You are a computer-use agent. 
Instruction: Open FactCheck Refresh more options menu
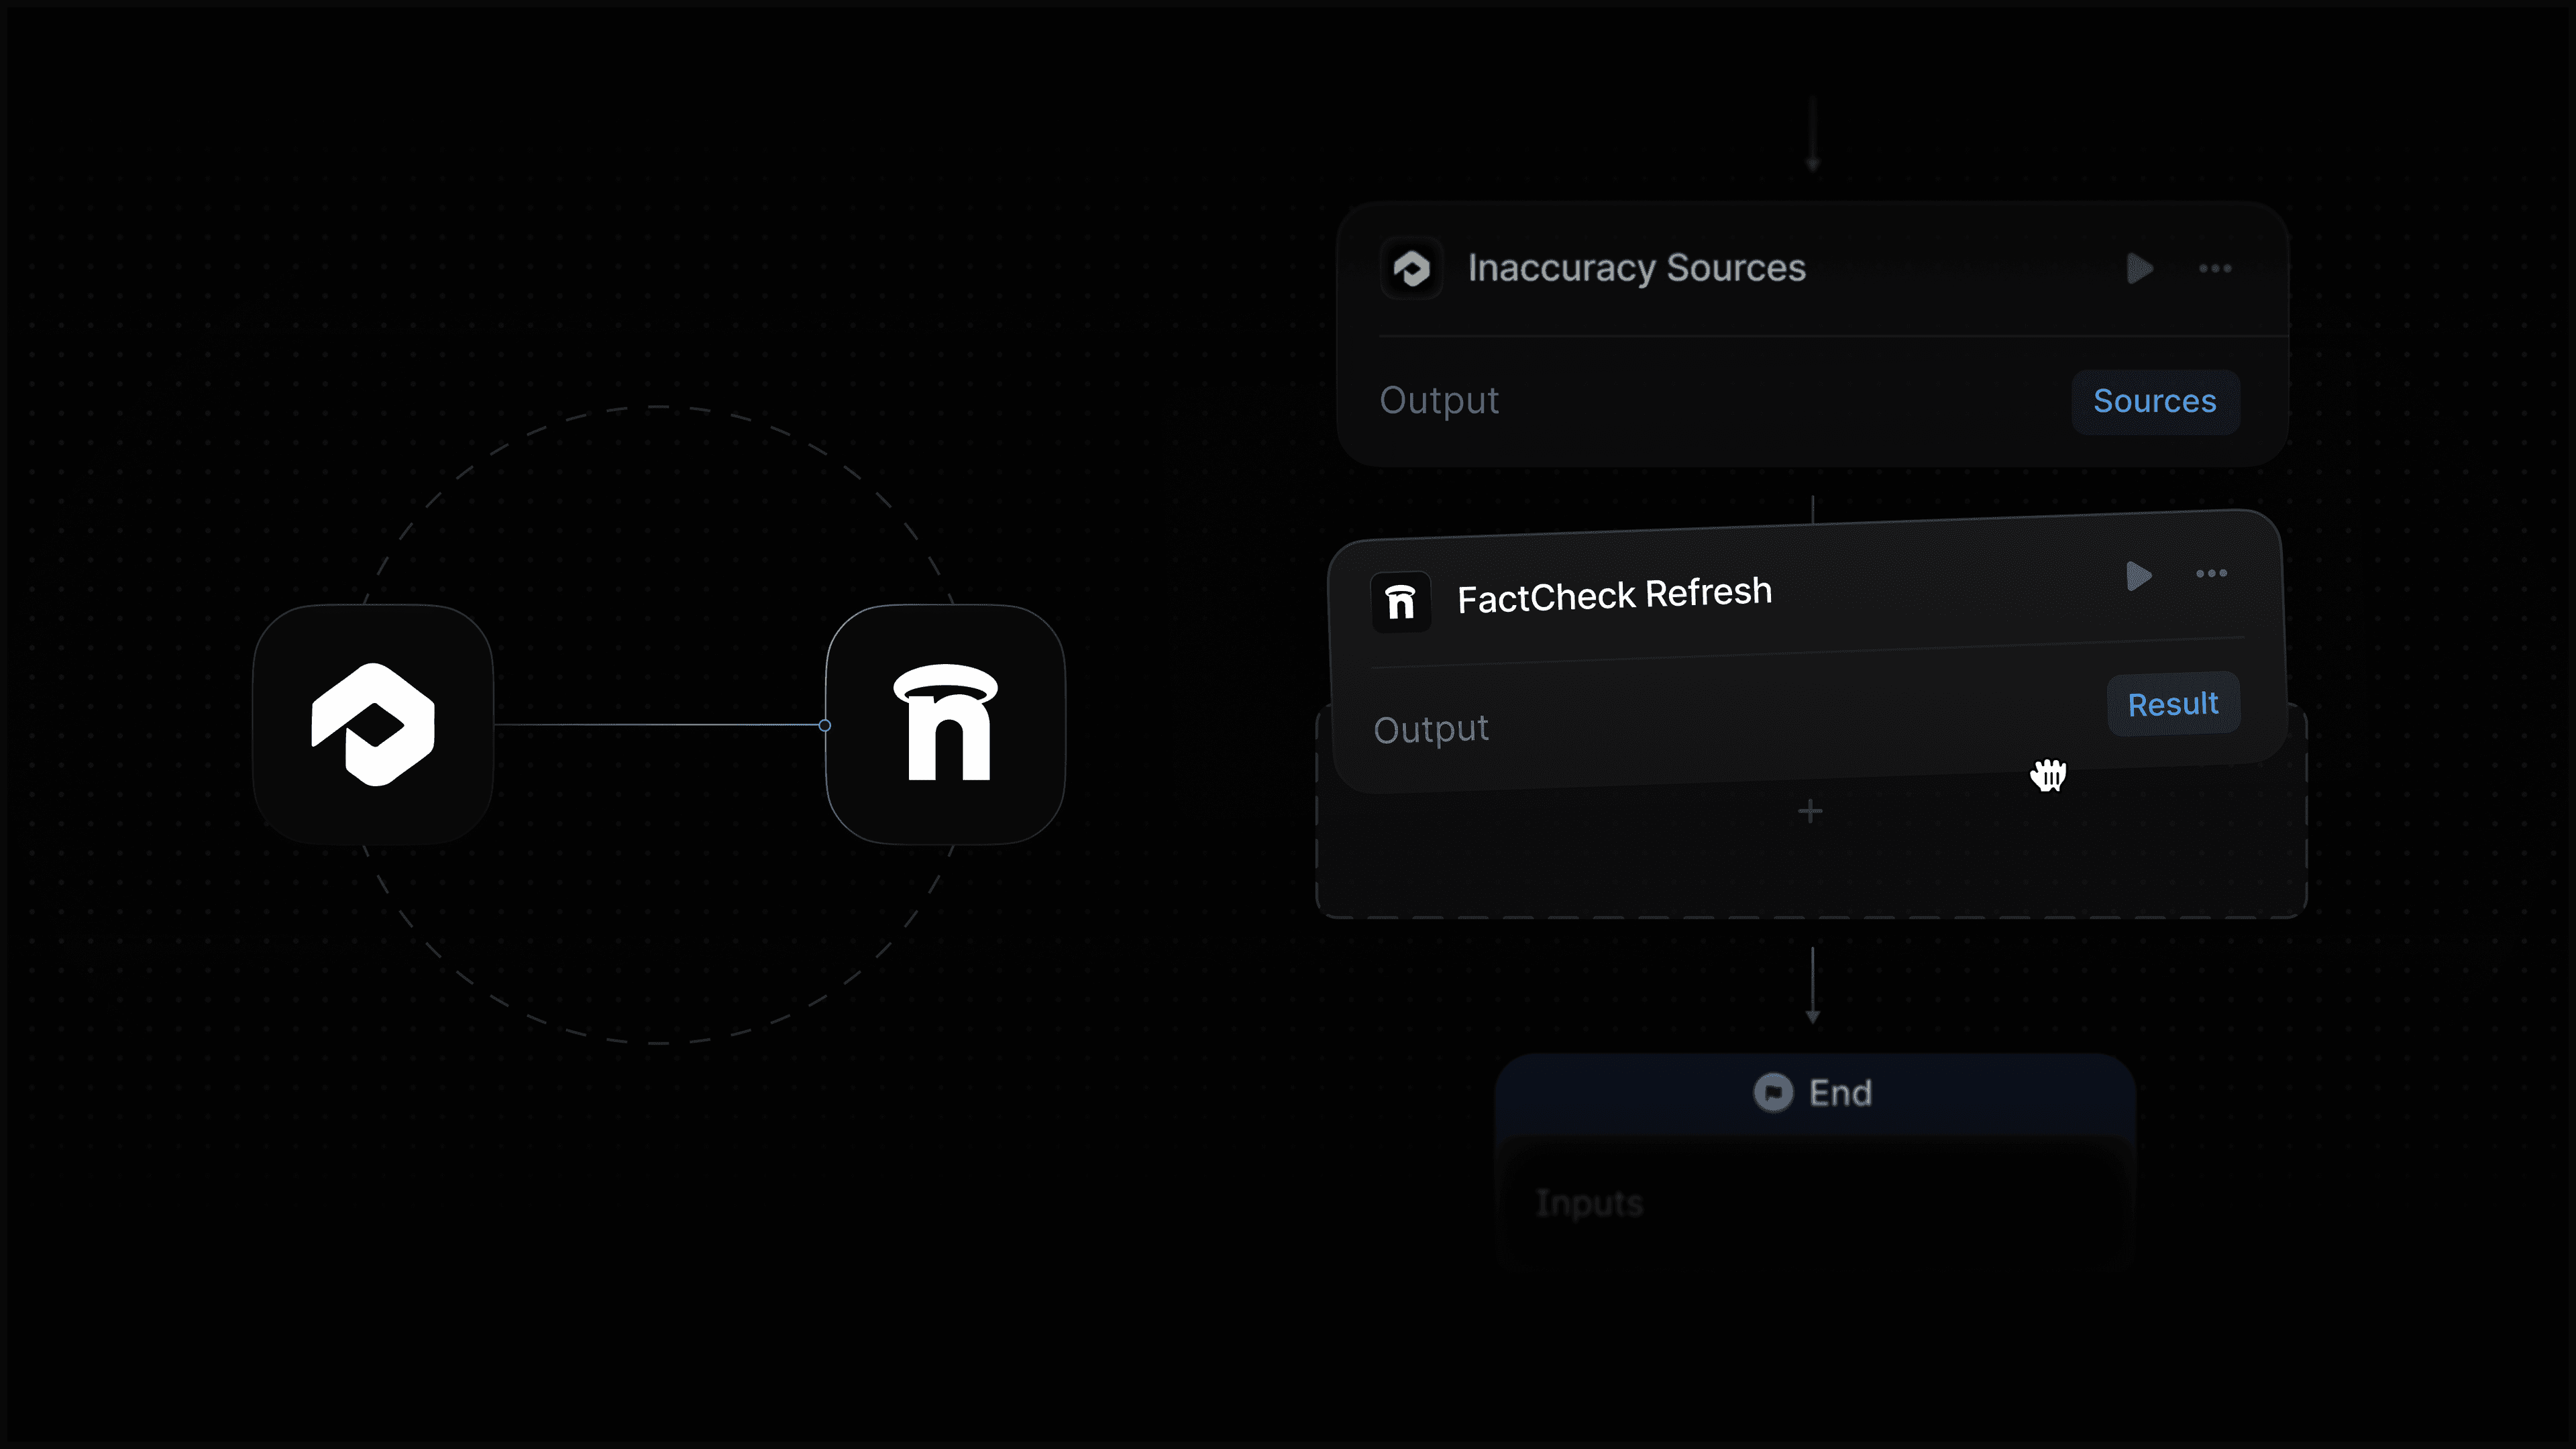pos(2211,573)
